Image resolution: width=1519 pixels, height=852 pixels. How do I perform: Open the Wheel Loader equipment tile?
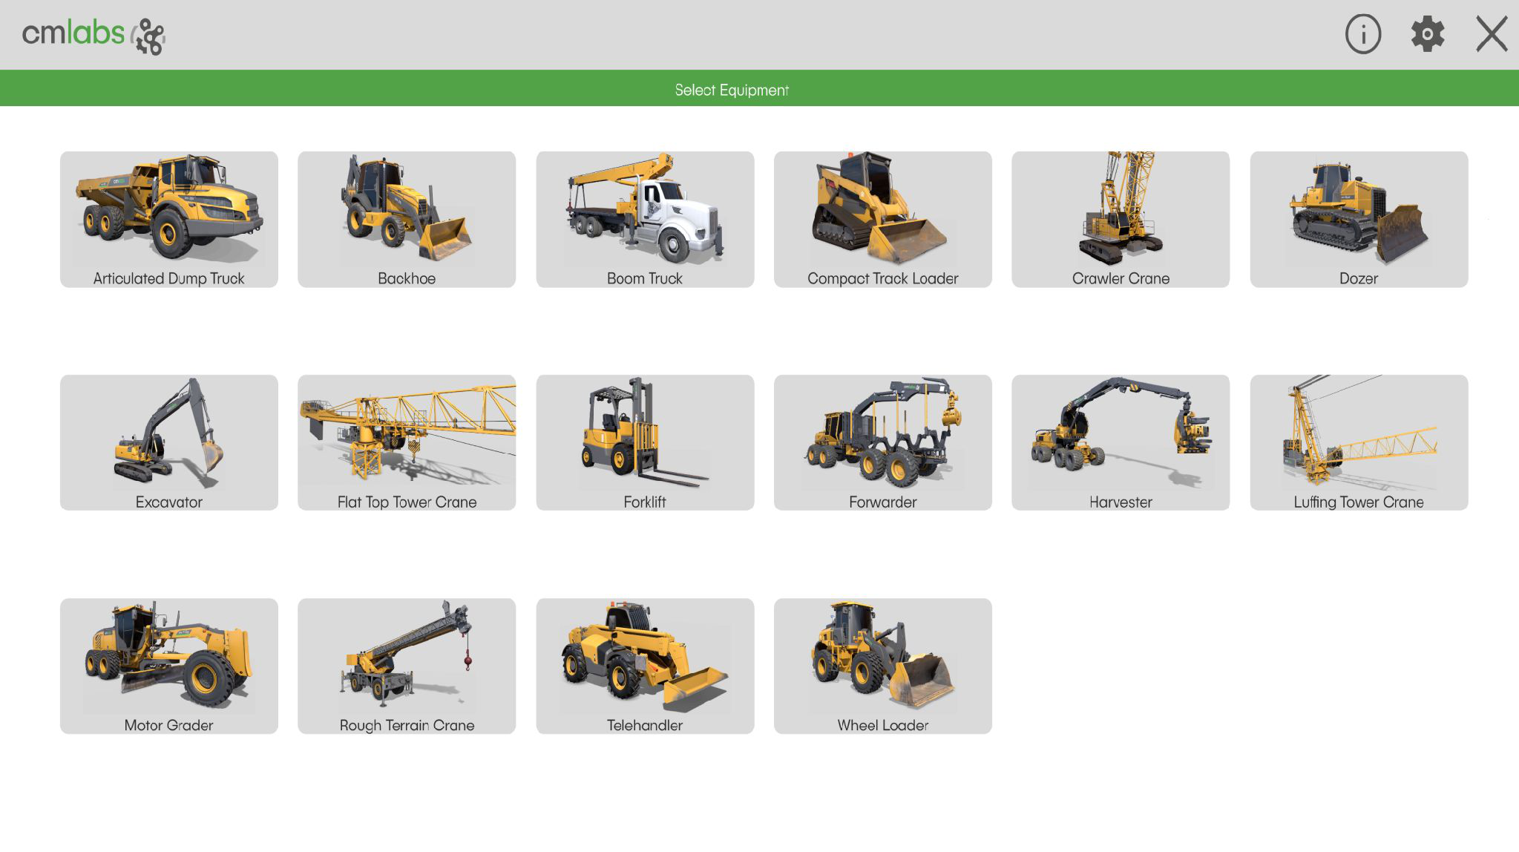[x=883, y=666]
